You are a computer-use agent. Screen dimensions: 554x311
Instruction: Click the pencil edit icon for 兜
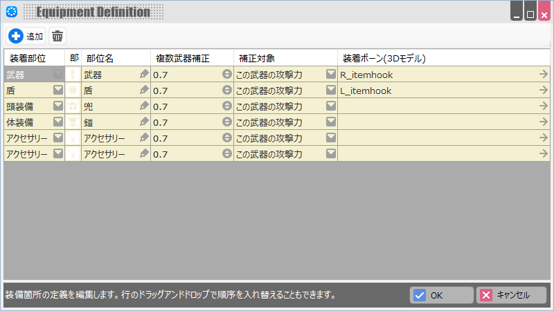tap(144, 106)
